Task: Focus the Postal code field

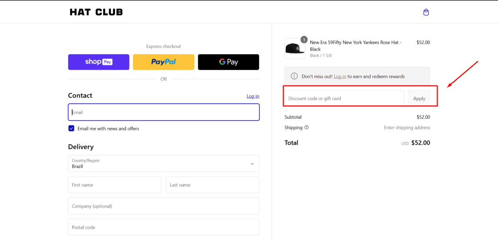Action: point(164,227)
